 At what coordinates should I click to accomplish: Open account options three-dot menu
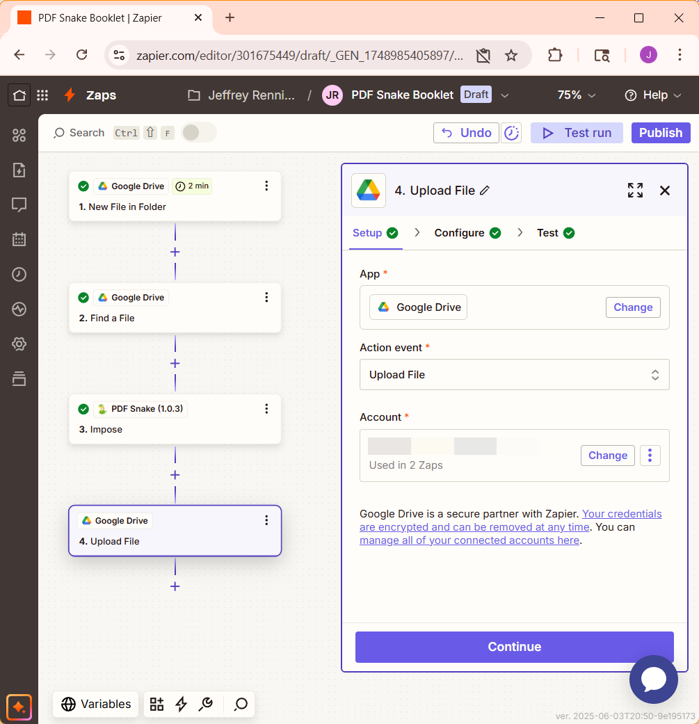tap(650, 456)
